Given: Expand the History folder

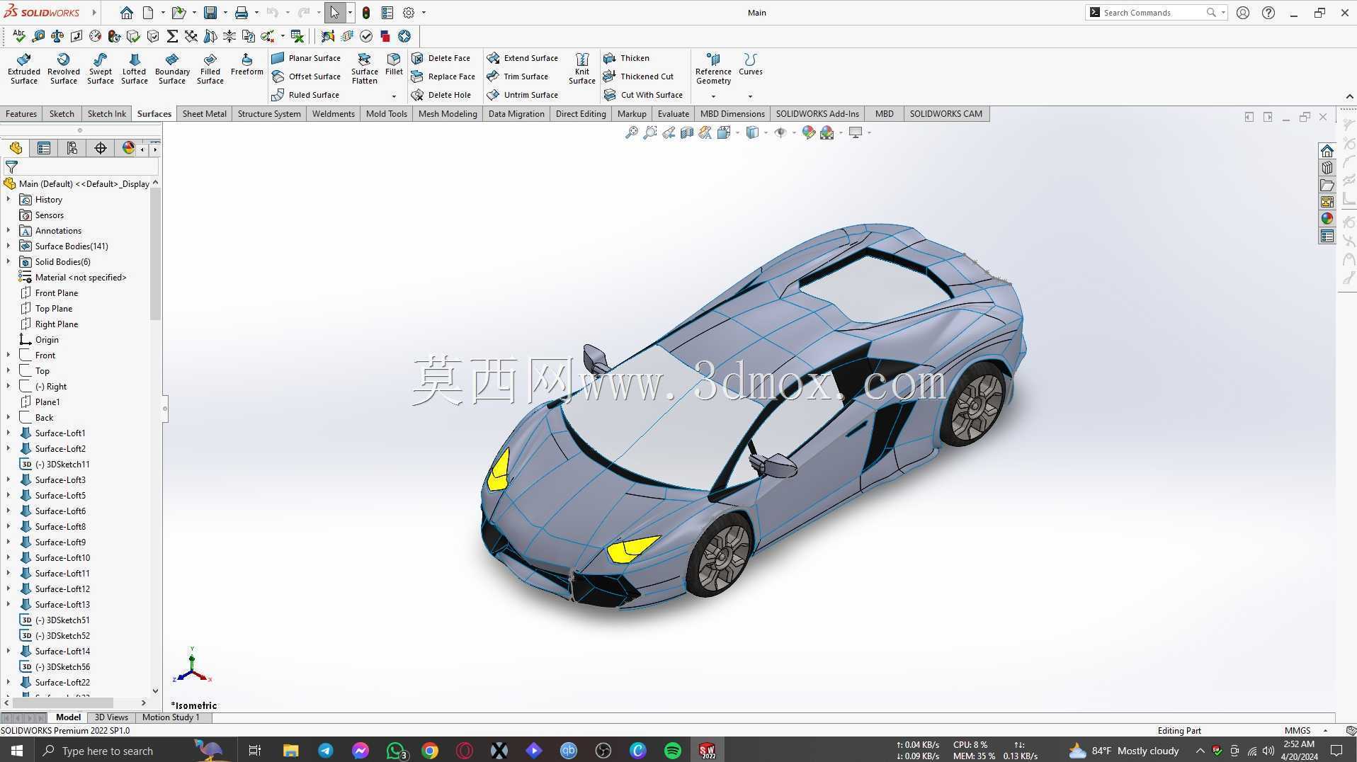Looking at the screenshot, I should [x=8, y=200].
